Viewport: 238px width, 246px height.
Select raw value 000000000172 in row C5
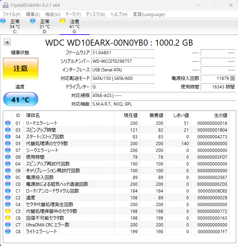point(212,211)
